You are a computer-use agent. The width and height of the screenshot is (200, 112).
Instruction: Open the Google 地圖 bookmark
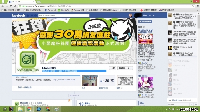77,10
